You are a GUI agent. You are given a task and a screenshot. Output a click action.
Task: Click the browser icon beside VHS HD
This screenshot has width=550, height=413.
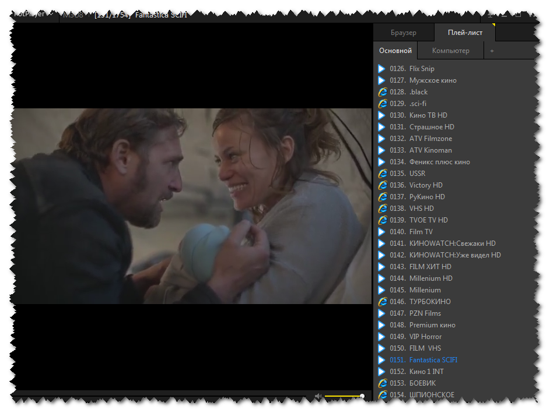383,209
